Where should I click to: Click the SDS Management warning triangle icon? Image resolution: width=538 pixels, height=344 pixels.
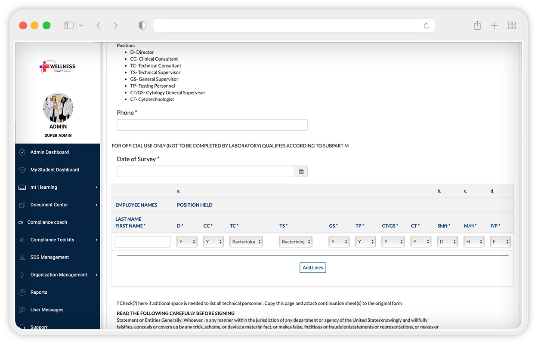coord(22,258)
